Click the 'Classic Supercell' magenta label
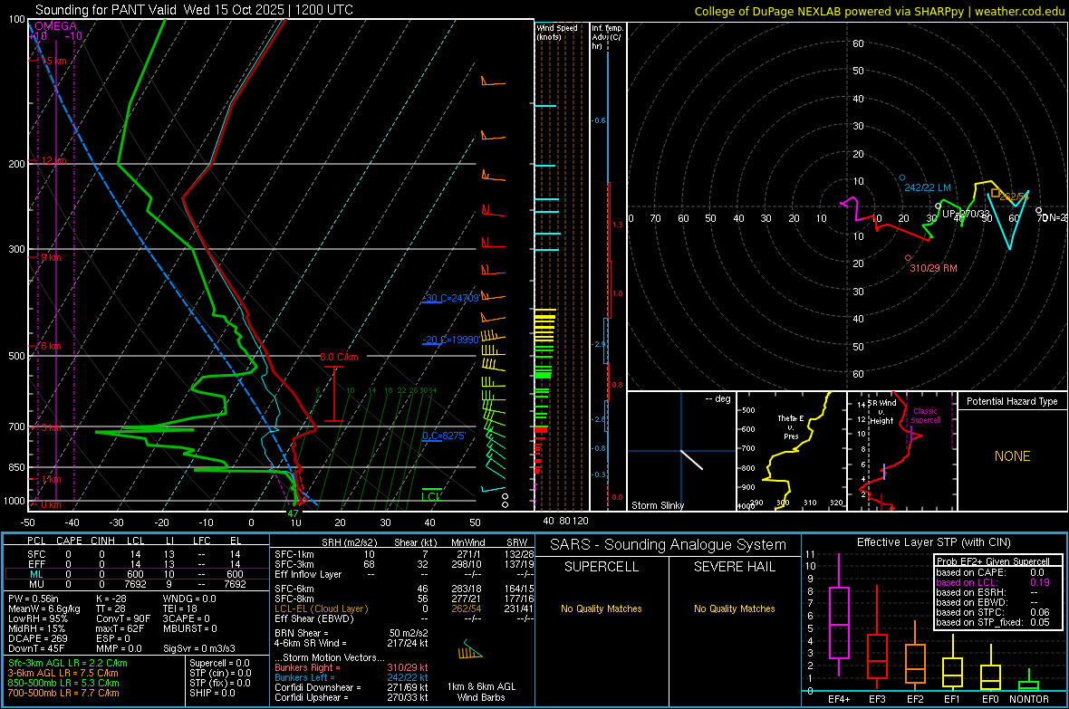 [x=925, y=416]
